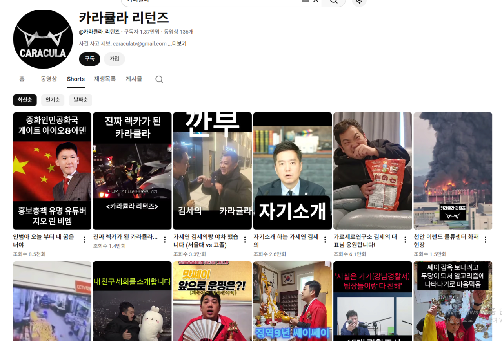Enable the 인기순 sort filter
The height and width of the screenshot is (341, 502).
(53, 100)
